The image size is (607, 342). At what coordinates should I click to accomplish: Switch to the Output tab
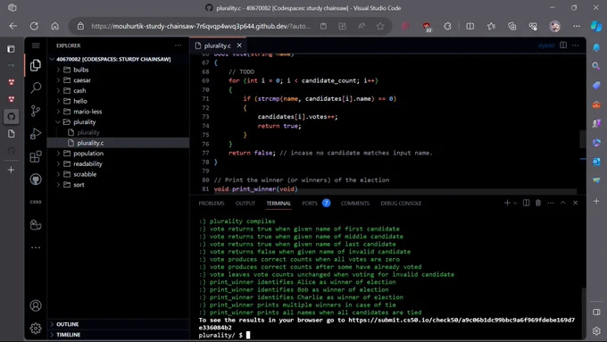[245, 204]
